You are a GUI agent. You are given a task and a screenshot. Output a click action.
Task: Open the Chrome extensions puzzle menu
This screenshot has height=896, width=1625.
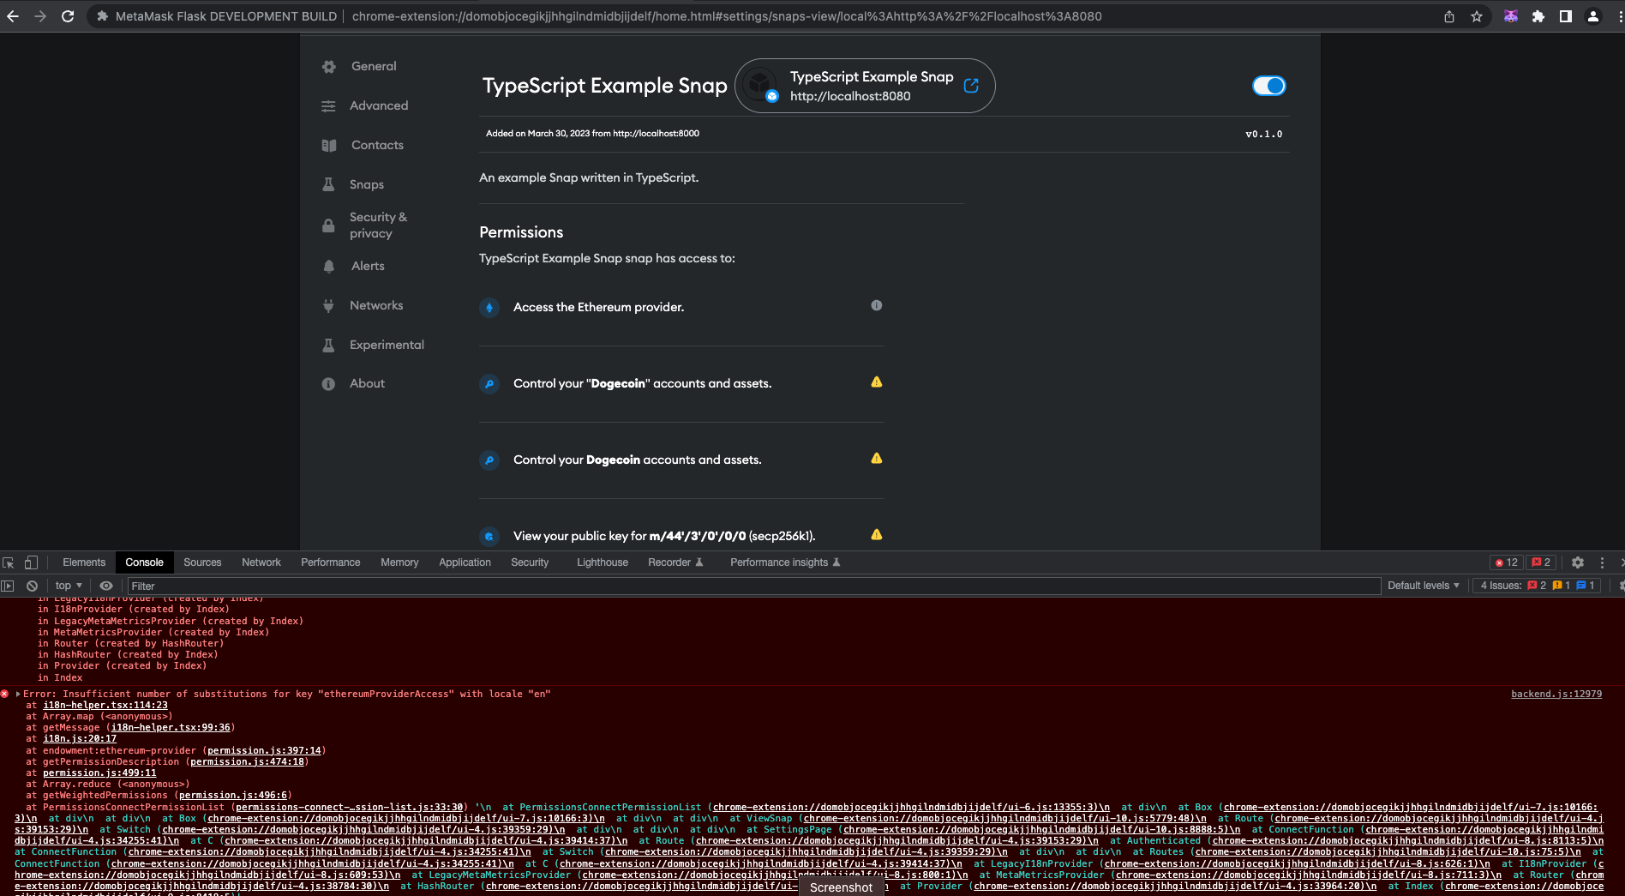click(x=1538, y=16)
